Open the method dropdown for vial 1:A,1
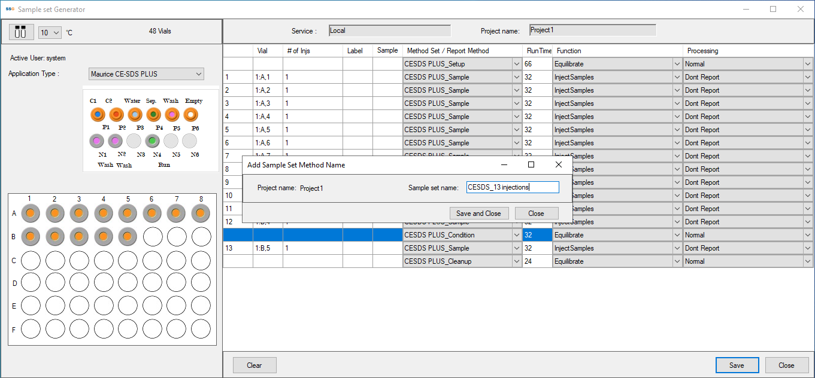815x378 pixels. coord(516,77)
